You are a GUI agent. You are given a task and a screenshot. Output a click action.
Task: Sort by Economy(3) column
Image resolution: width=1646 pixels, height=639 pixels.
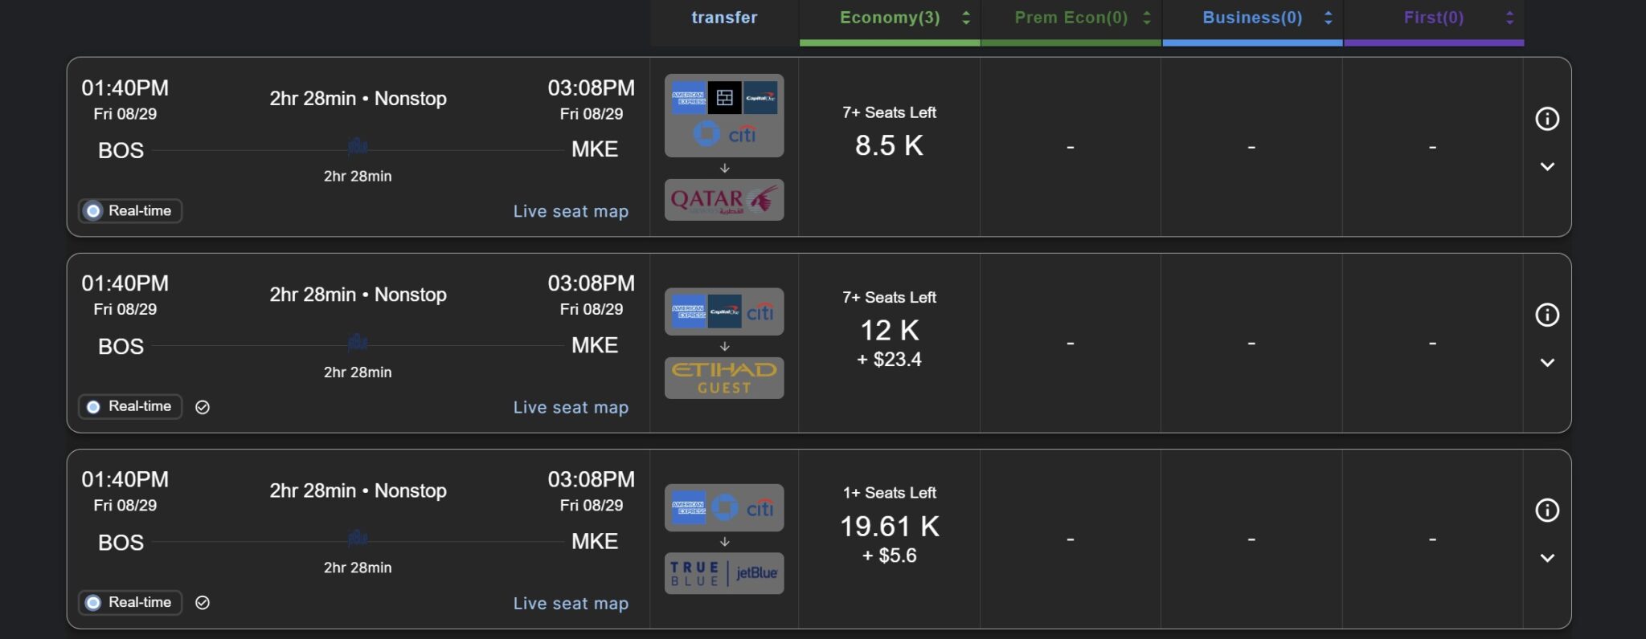tap(890, 18)
